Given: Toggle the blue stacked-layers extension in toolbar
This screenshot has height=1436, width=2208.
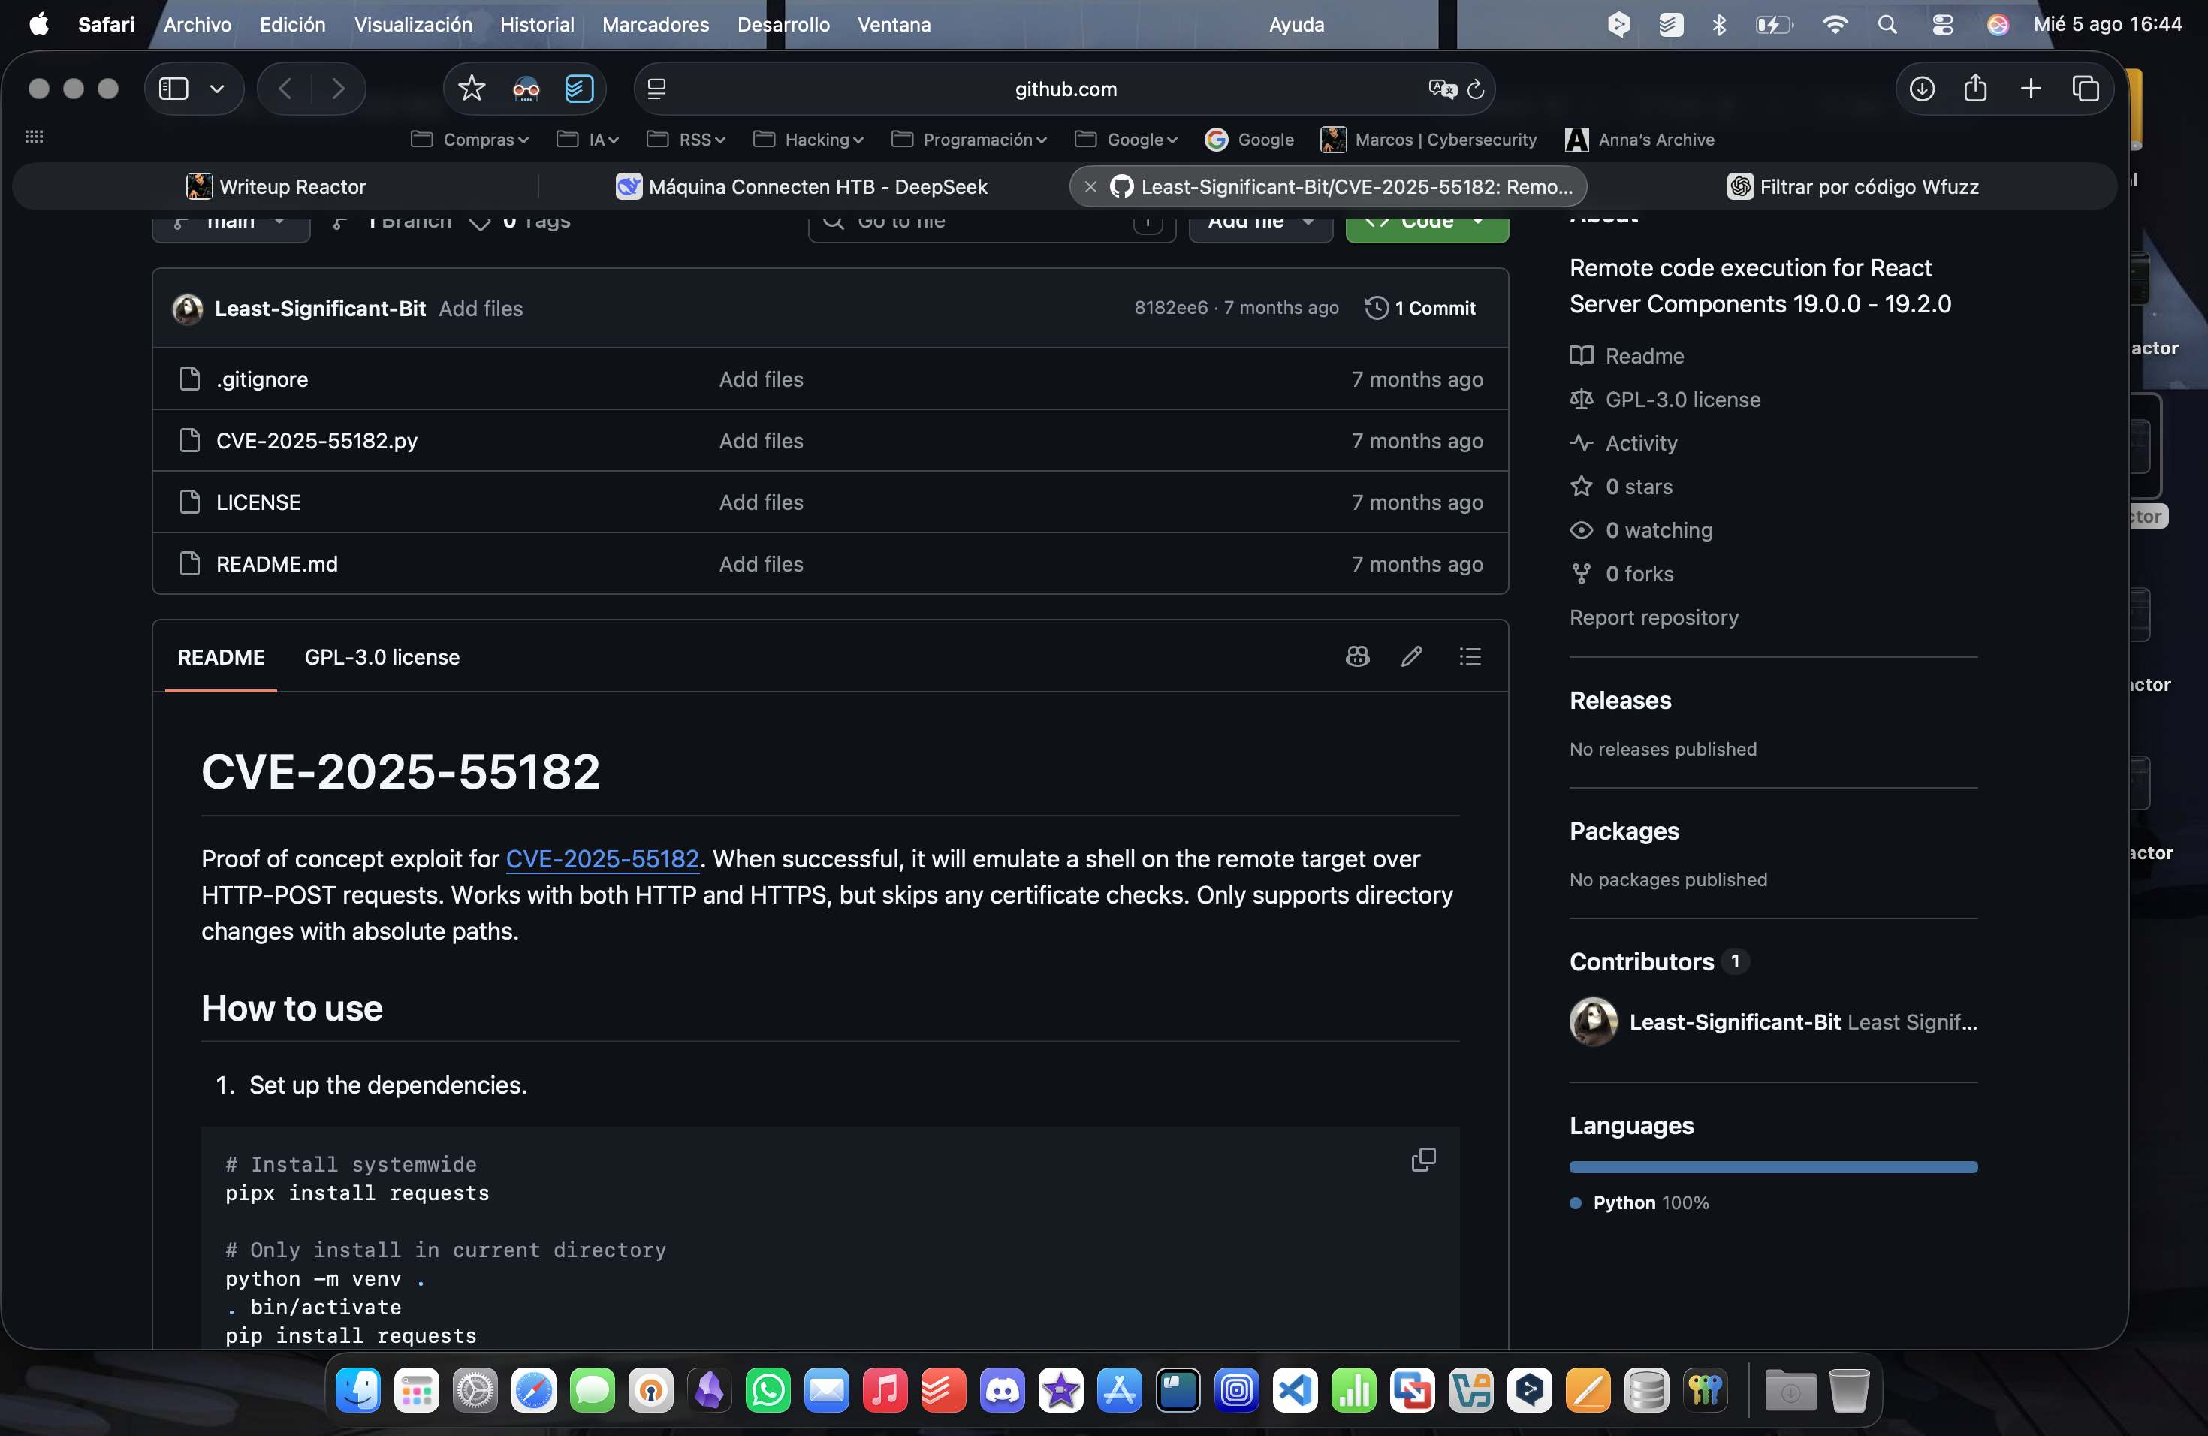Looking at the screenshot, I should click(x=579, y=89).
